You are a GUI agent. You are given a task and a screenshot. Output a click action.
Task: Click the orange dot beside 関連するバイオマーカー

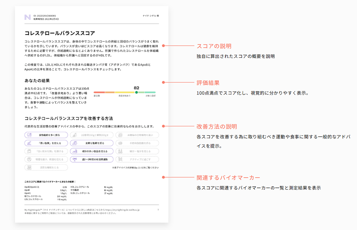click(x=163, y=178)
